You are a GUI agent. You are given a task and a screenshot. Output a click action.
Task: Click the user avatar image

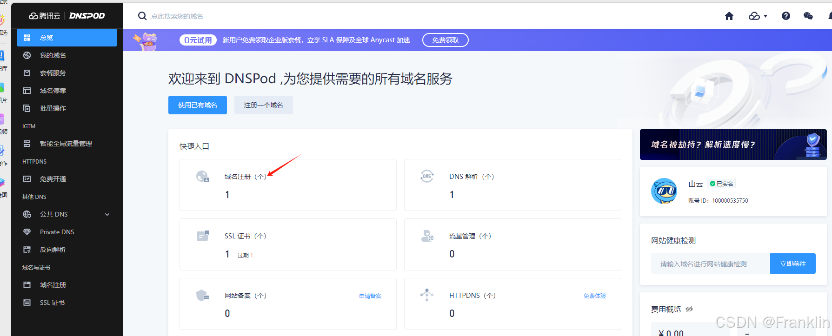point(664,191)
